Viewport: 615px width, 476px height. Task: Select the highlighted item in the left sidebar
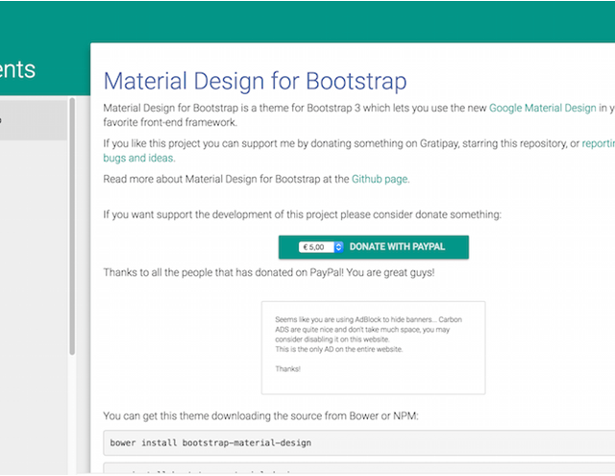coord(33,120)
